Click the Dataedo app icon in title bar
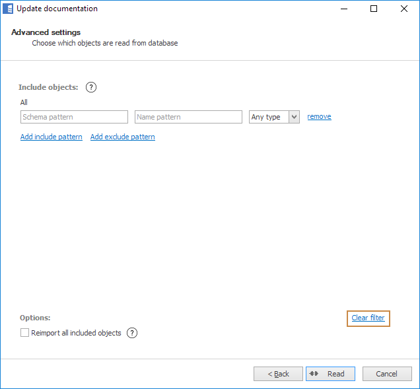Viewport: 420px width, 389px height. coord(7,9)
